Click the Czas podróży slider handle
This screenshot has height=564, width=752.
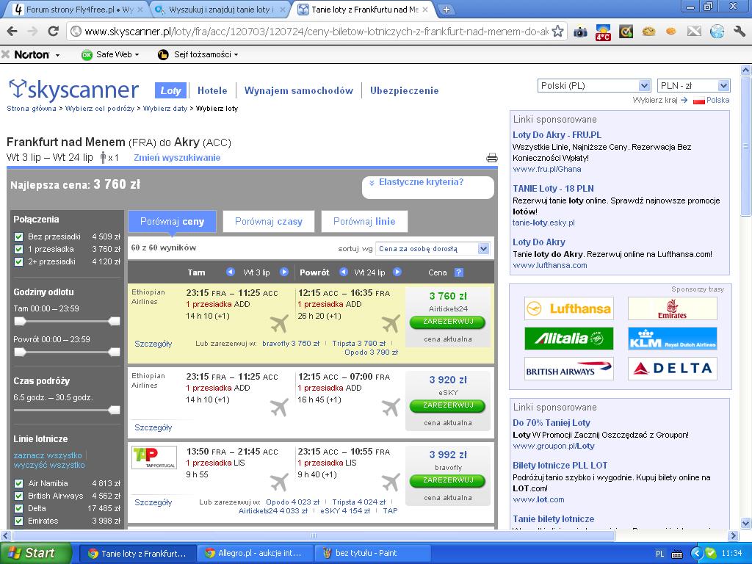tap(114, 410)
